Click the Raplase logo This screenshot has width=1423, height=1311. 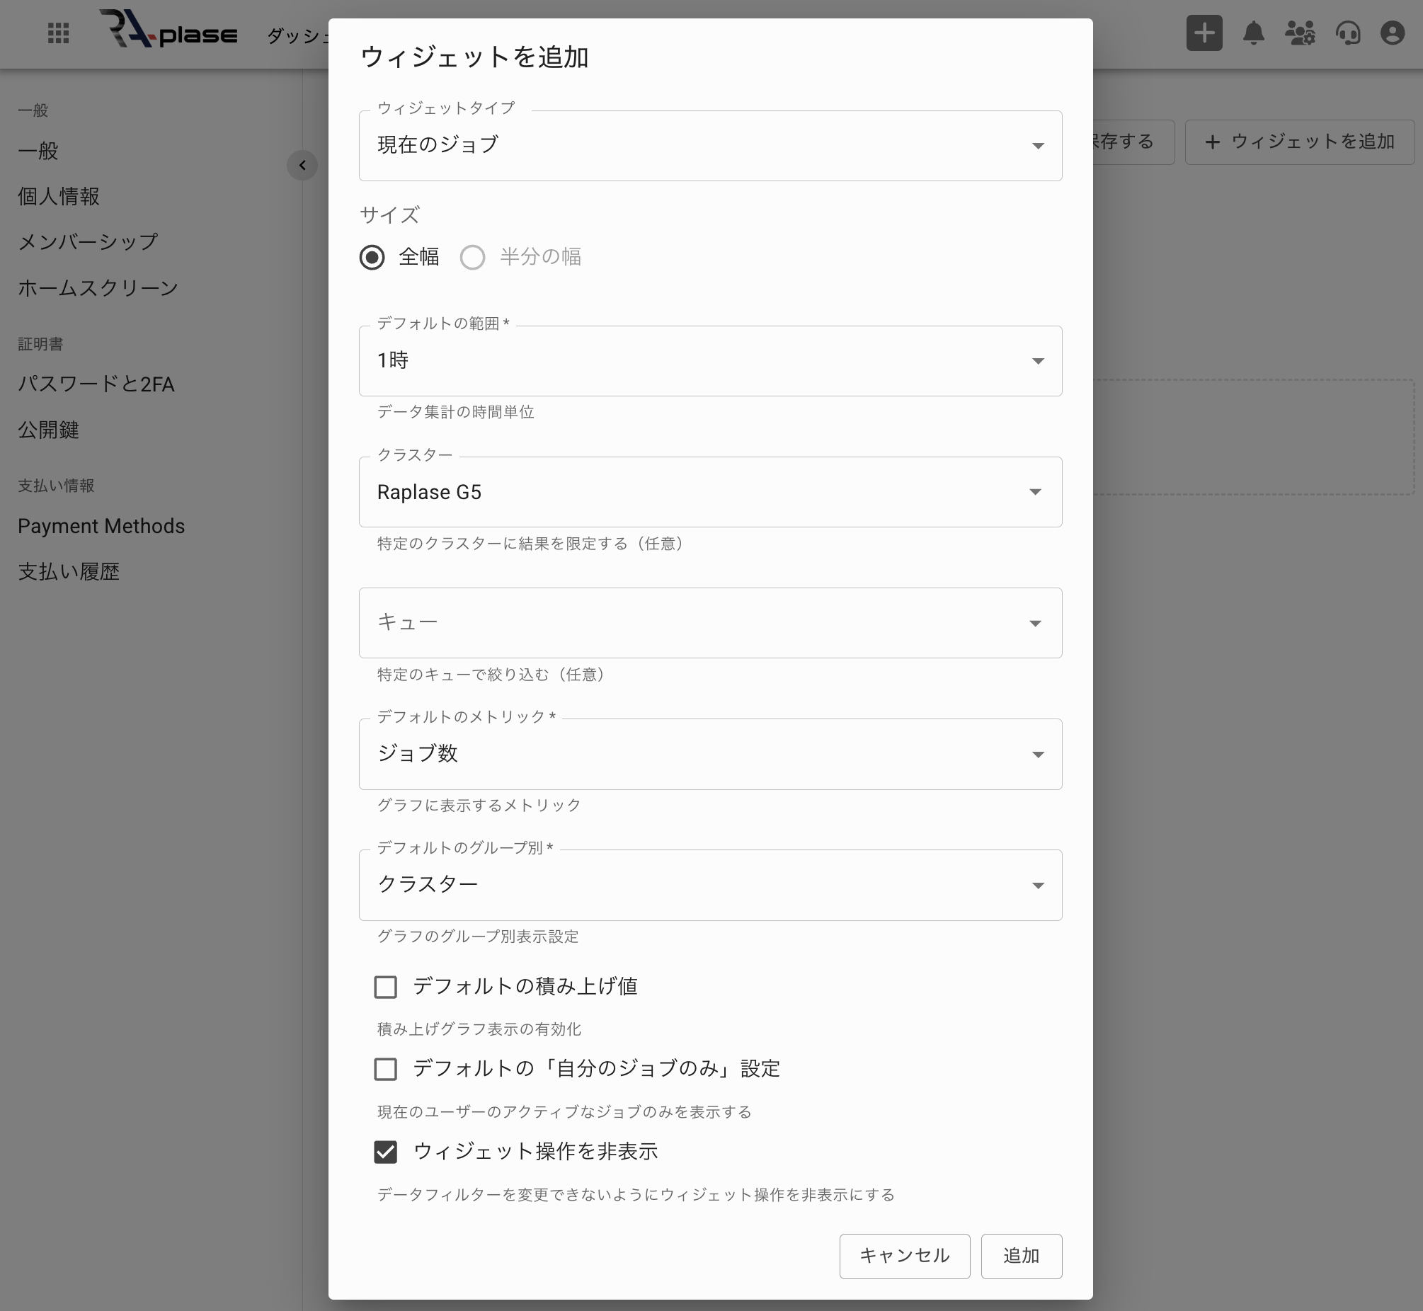click(168, 33)
